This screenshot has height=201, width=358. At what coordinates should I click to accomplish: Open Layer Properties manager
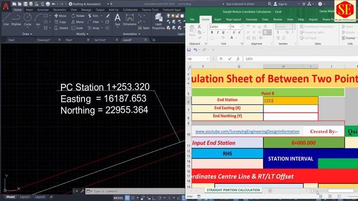click(x=158, y=22)
